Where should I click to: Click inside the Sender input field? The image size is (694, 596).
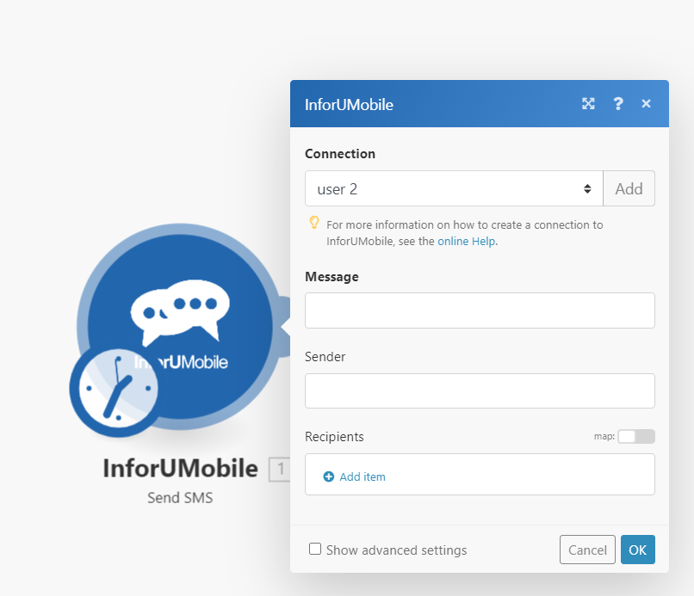point(480,390)
